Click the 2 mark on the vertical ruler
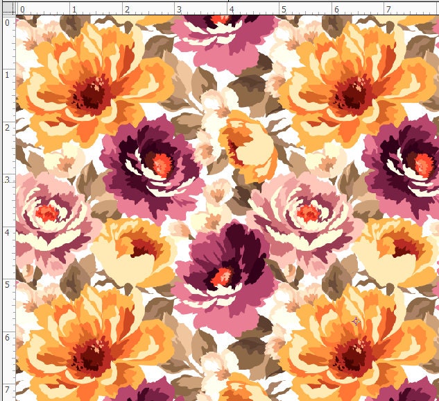Viewport: 439px width, 401px height. tap(7, 128)
